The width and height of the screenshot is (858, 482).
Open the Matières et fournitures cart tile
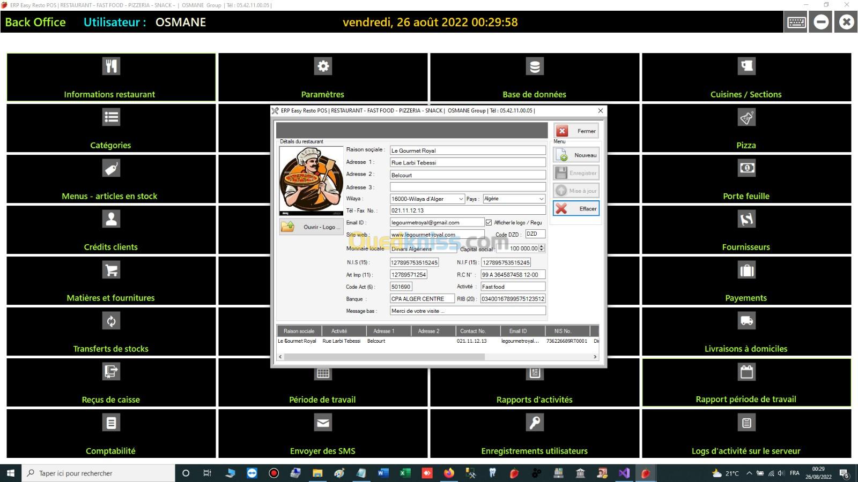pyautogui.click(x=111, y=281)
